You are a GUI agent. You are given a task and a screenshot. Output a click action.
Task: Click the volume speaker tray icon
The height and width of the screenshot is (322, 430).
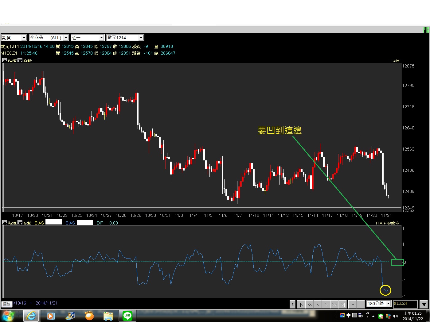(x=396, y=316)
